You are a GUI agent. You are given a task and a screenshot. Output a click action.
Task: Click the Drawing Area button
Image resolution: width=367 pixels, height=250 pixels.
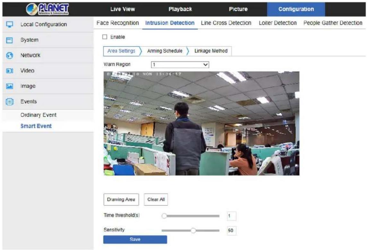click(121, 200)
